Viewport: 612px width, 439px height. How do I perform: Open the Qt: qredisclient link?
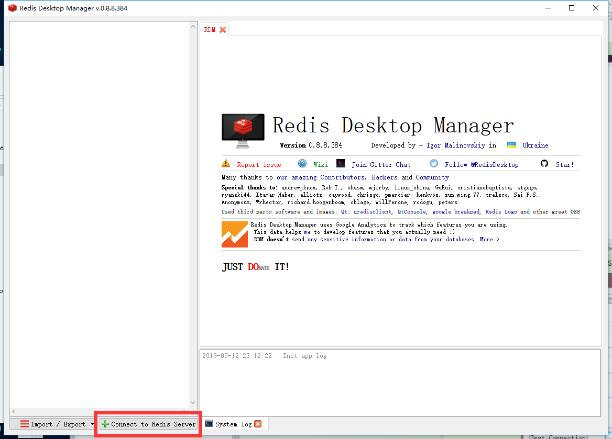(x=366, y=212)
